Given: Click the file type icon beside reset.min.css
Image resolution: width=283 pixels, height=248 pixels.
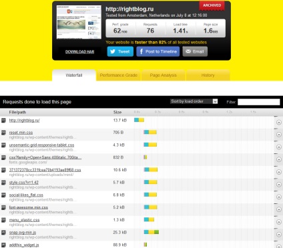Looking at the screenshot, I should 3,133.
